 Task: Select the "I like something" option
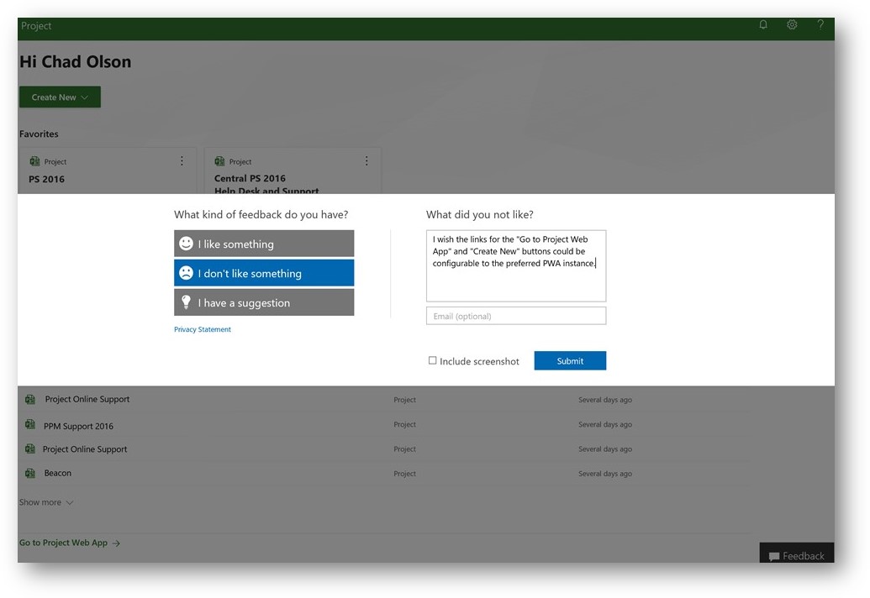264,244
